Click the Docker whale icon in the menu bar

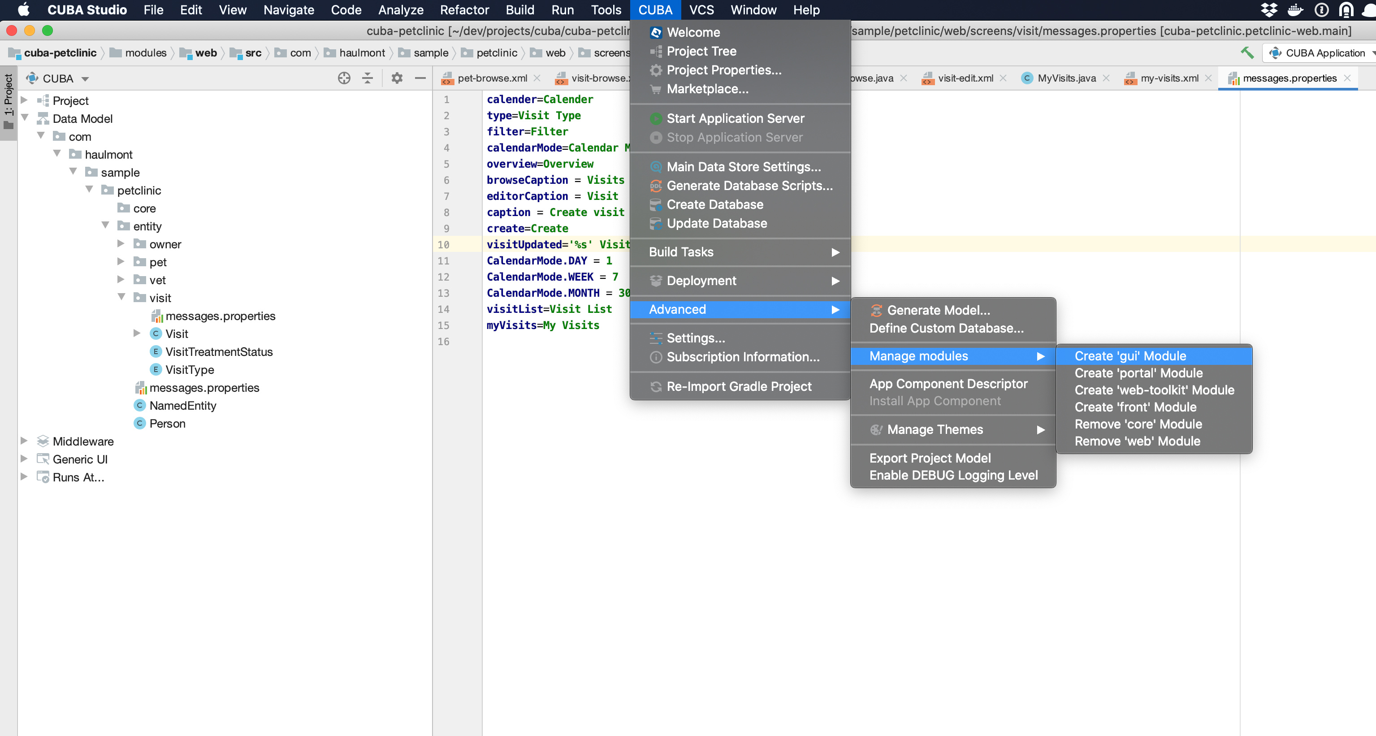coord(1295,10)
